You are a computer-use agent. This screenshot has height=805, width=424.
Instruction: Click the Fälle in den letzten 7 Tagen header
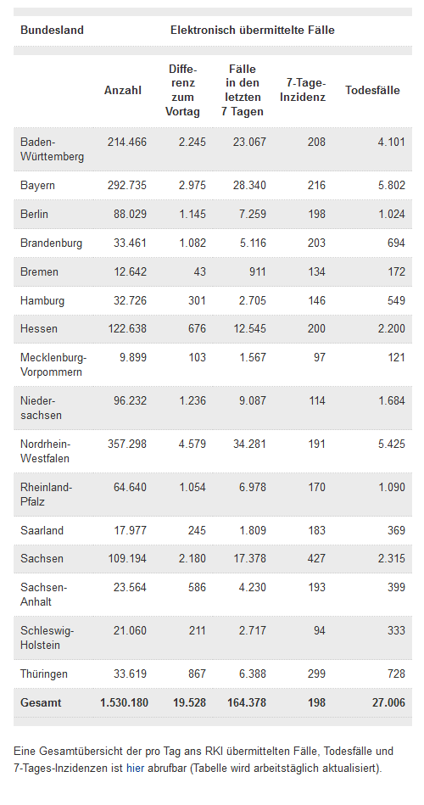click(243, 91)
